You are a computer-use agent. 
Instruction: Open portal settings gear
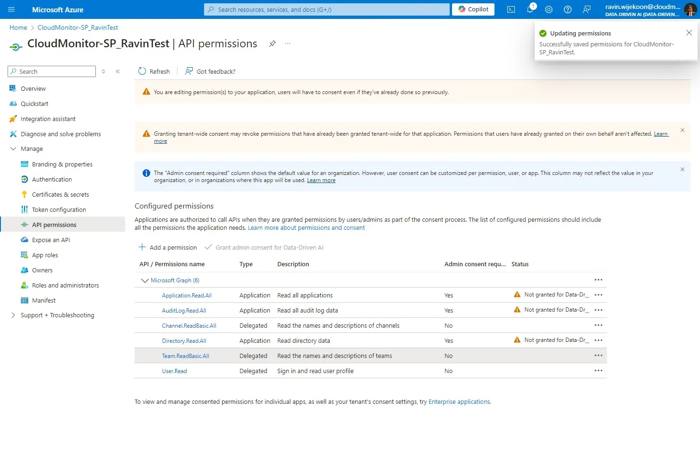coord(549,9)
